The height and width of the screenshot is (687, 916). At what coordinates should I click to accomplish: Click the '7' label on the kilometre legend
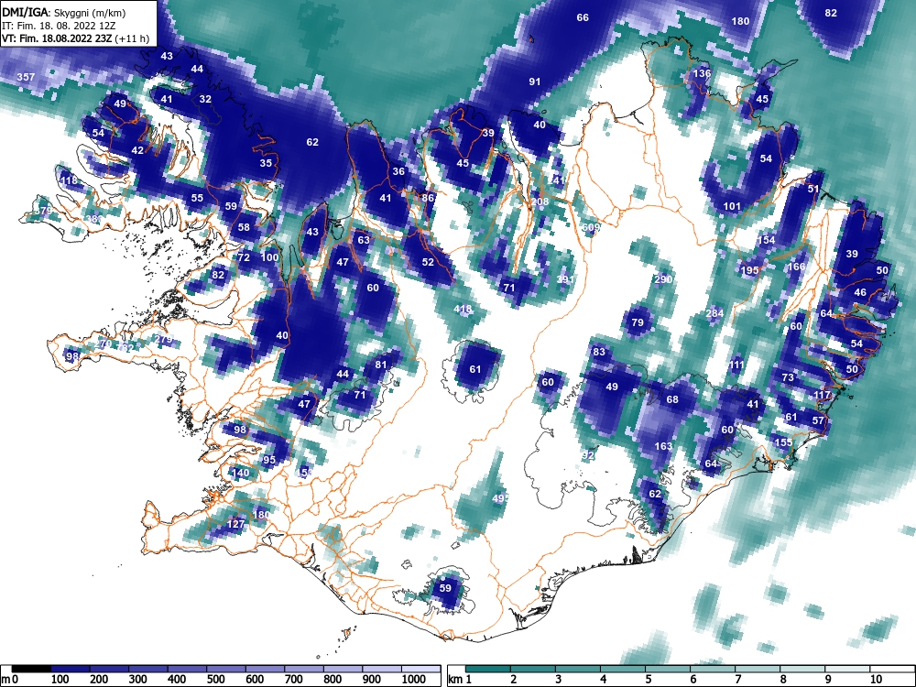[x=737, y=680]
